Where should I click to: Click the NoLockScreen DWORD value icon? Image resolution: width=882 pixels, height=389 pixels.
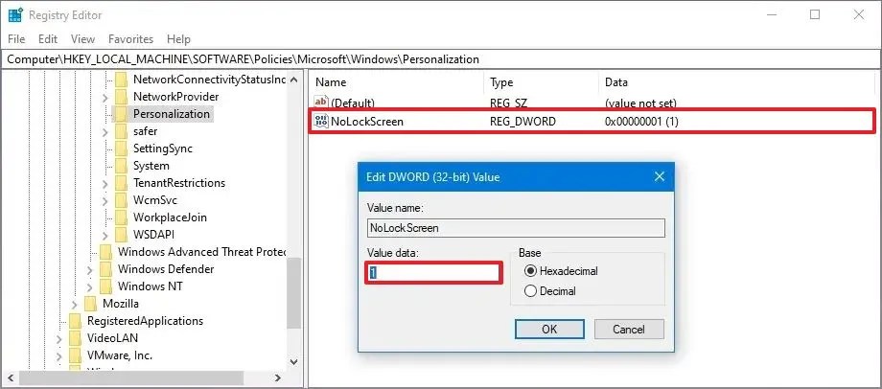tap(322, 121)
